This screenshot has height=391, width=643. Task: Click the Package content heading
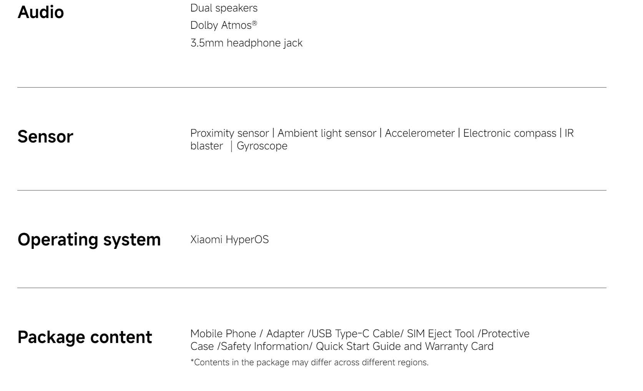click(85, 337)
